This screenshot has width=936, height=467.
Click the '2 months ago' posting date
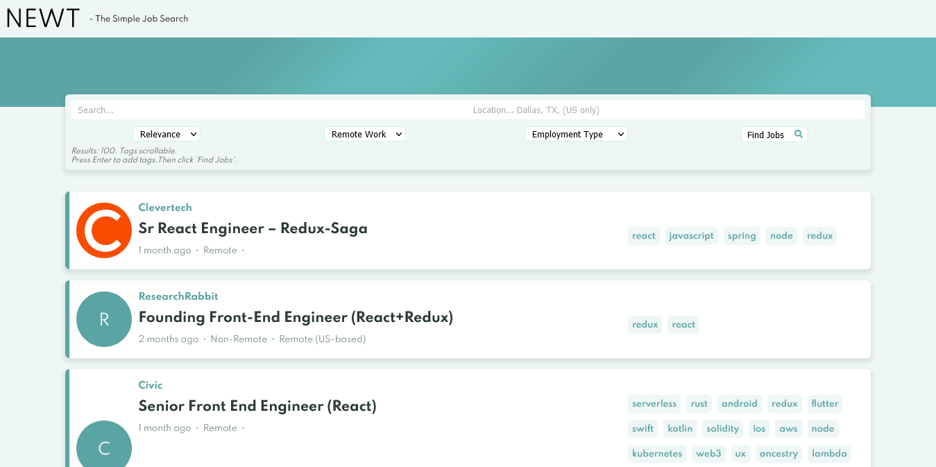click(169, 339)
